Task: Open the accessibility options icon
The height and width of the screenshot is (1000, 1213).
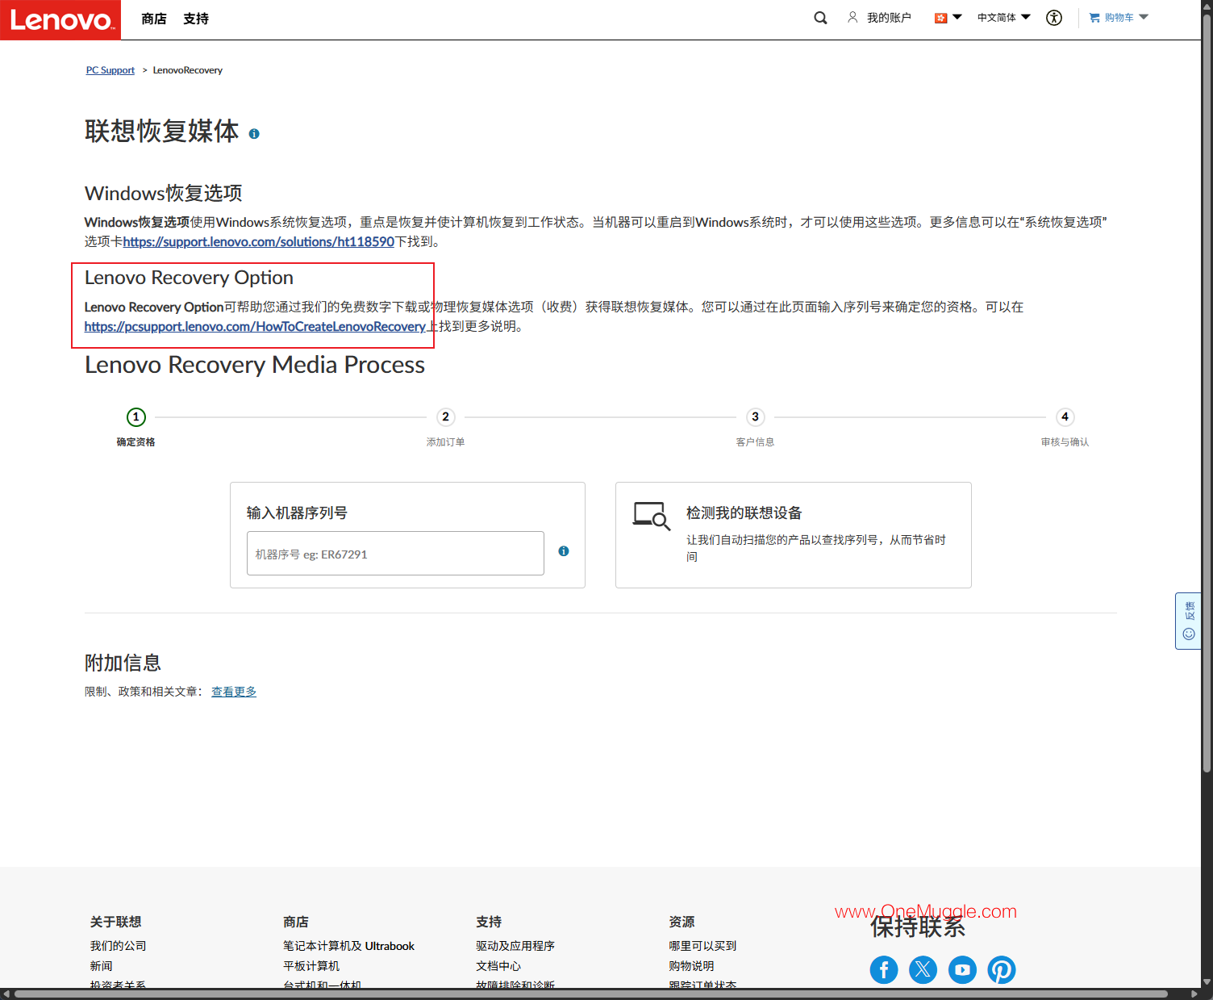Action: [x=1054, y=18]
